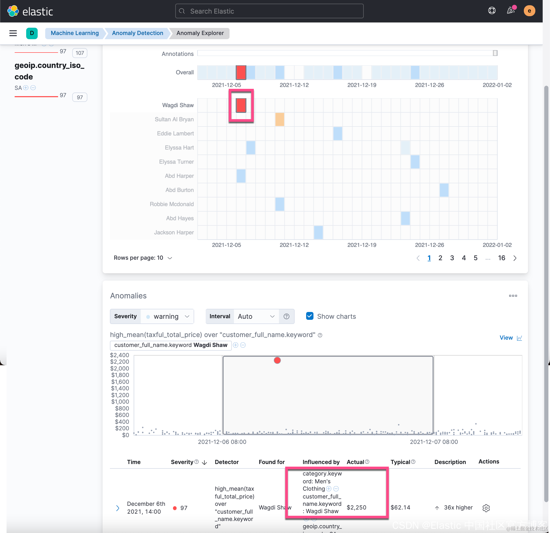Click the help lifebuoy icon
Image resolution: width=550 pixels, height=533 pixels.
(x=492, y=11)
